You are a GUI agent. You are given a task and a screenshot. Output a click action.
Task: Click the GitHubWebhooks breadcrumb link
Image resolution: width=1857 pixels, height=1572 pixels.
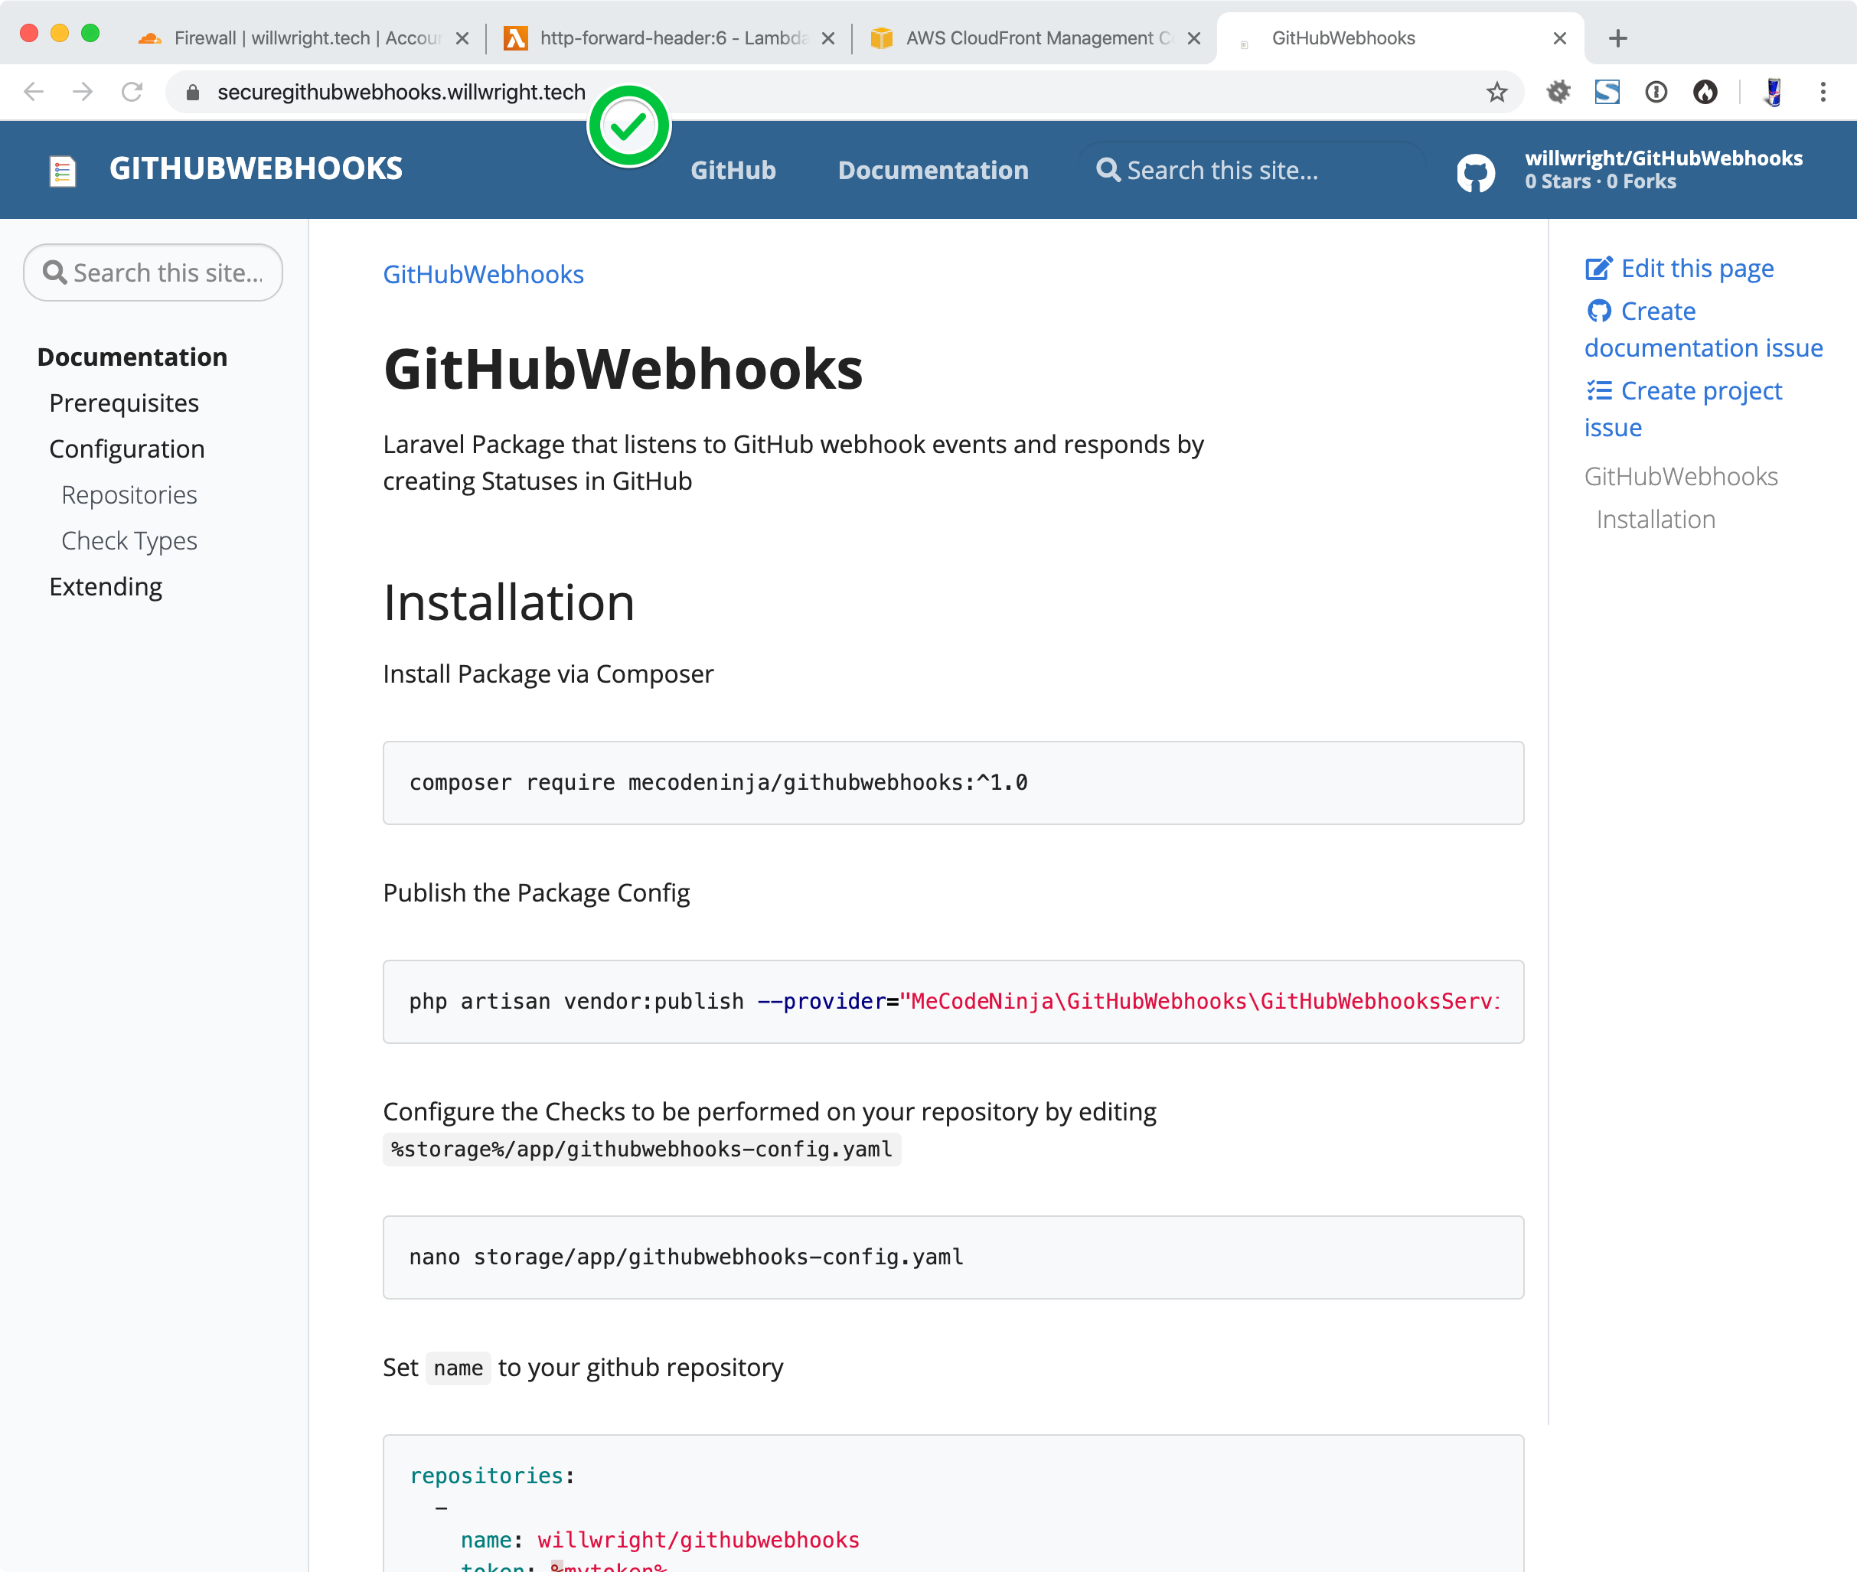[x=483, y=275]
